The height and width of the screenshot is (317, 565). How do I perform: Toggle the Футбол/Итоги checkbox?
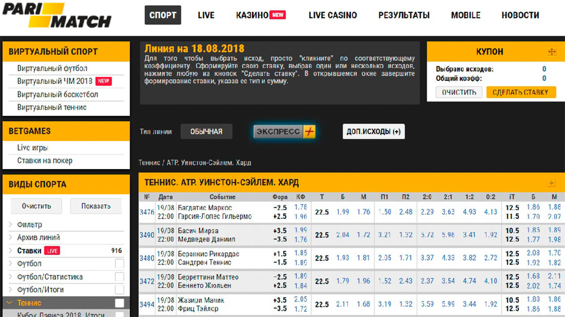(x=119, y=290)
